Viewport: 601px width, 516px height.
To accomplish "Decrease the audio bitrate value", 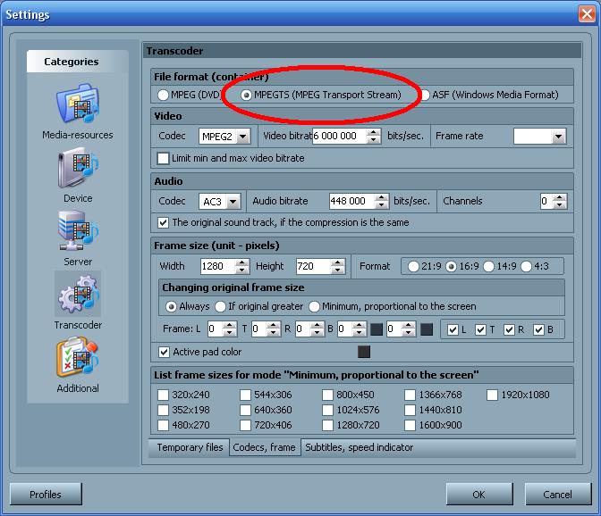I will (381, 205).
